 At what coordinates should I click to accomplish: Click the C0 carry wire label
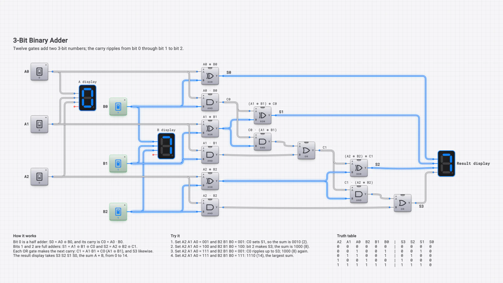click(229, 99)
